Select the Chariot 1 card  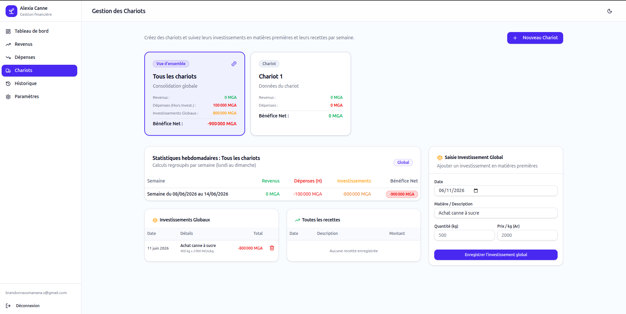[x=301, y=94]
